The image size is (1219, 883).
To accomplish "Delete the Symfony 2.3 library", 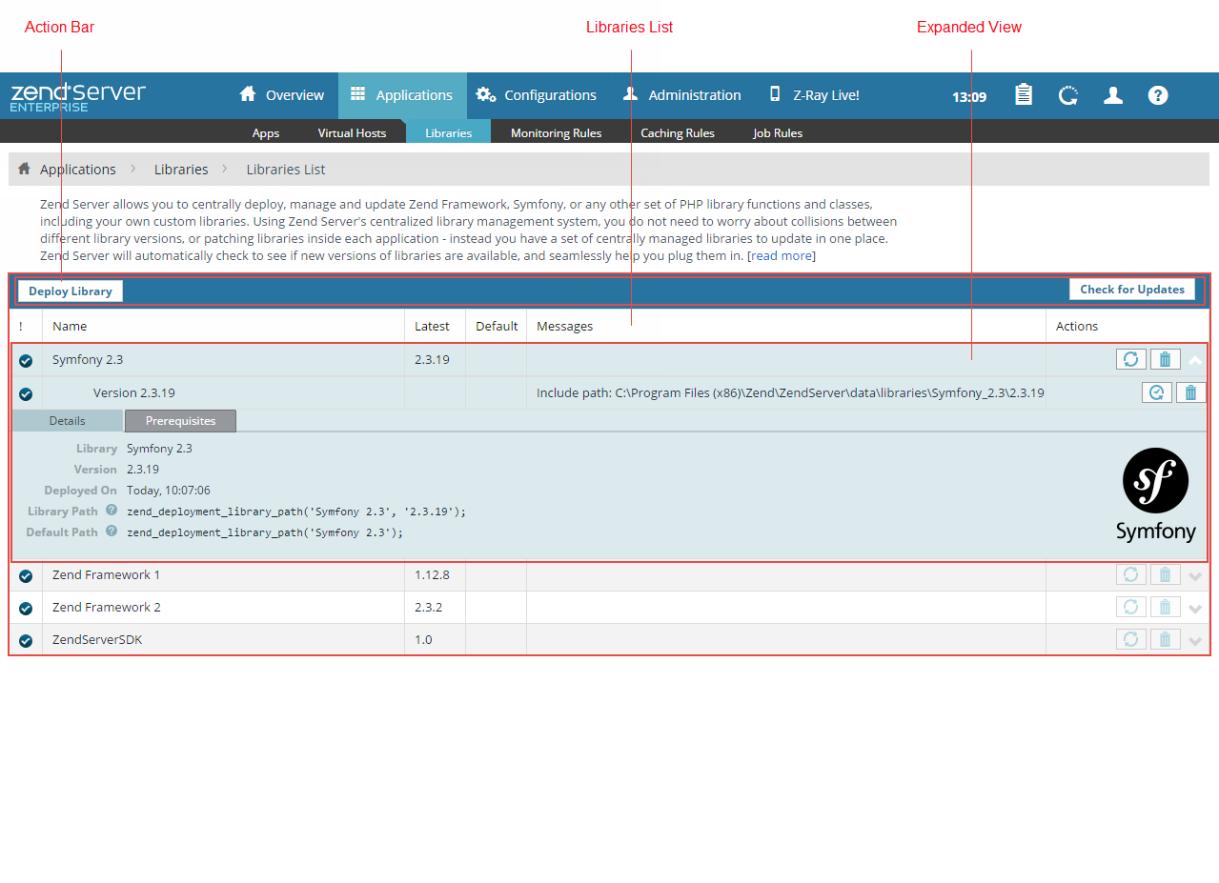I will coord(1165,359).
